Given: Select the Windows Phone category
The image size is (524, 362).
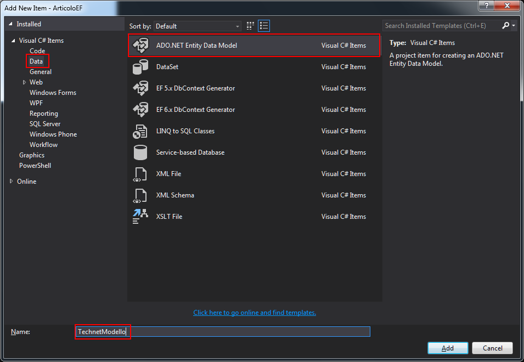Looking at the screenshot, I should tap(53, 134).
